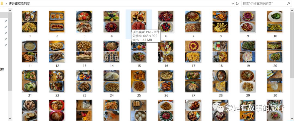Select image thumbnail labeled 10
294x121 pixels.
coord(275,22)
